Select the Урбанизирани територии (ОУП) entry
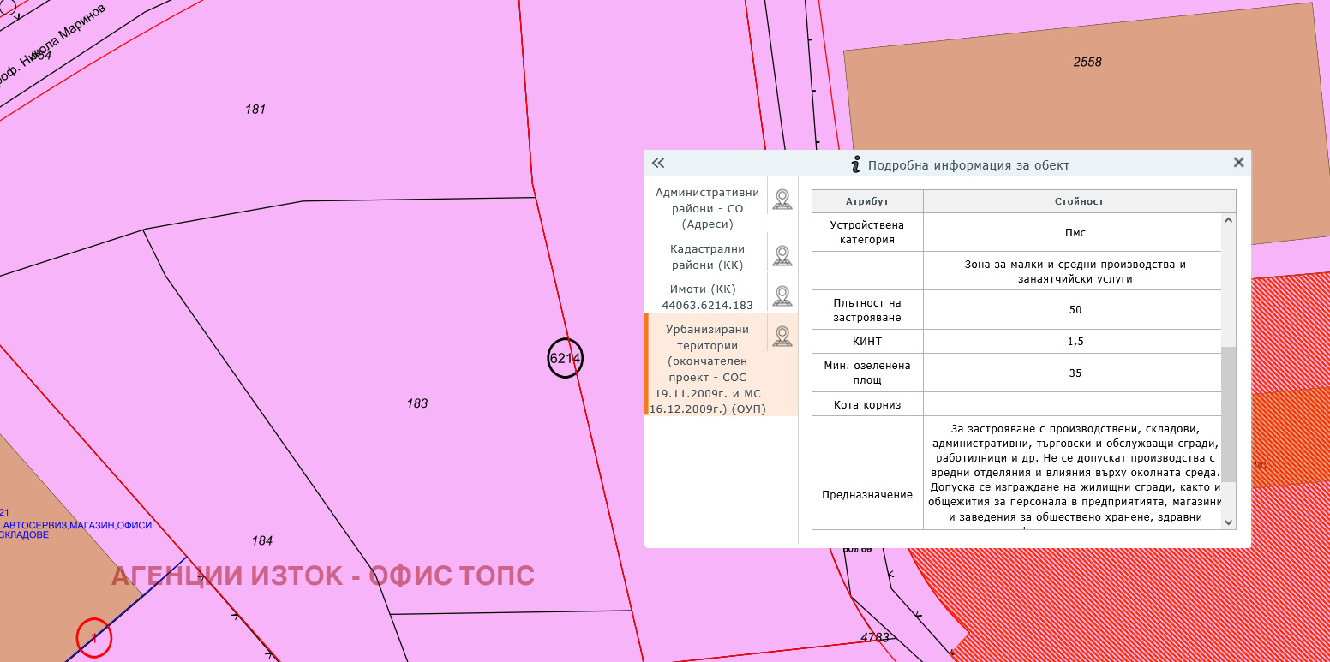This screenshot has height=662, width=1330. point(707,368)
